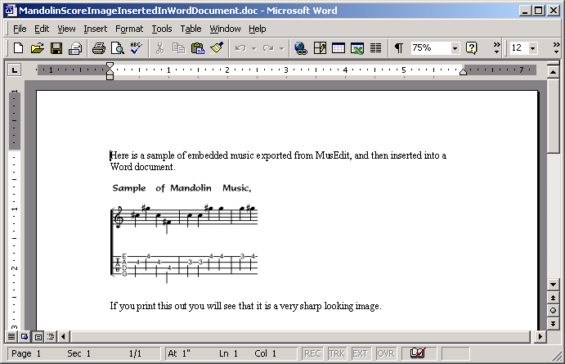Switch to Outline View button
Image resolution: width=565 pixels, height=364 pixels.
(x=51, y=336)
